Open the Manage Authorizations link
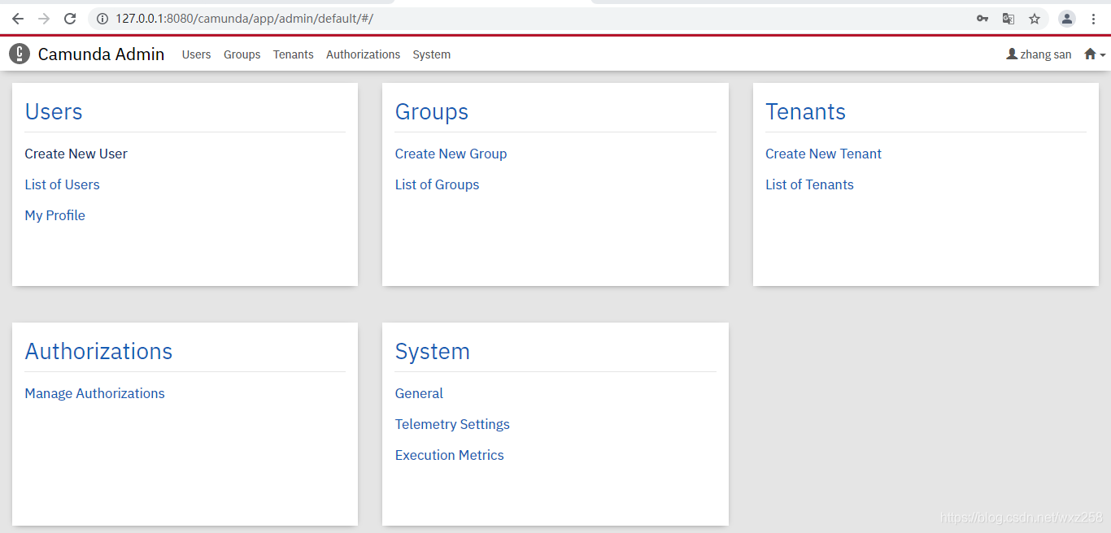This screenshot has height=533, width=1111. tap(94, 393)
